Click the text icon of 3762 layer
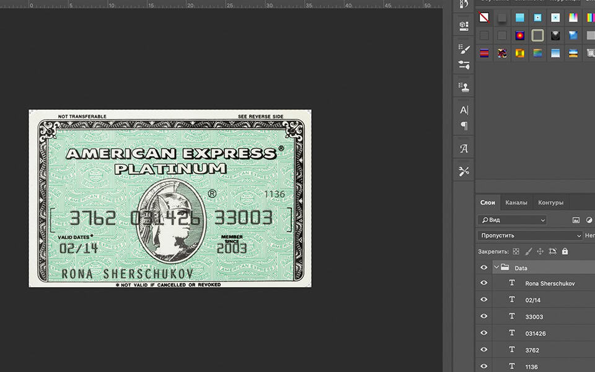Image resolution: width=595 pixels, height=372 pixels. pos(512,350)
